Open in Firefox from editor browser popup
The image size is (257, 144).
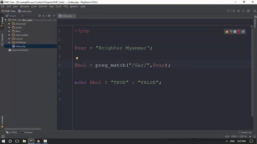point(231,32)
